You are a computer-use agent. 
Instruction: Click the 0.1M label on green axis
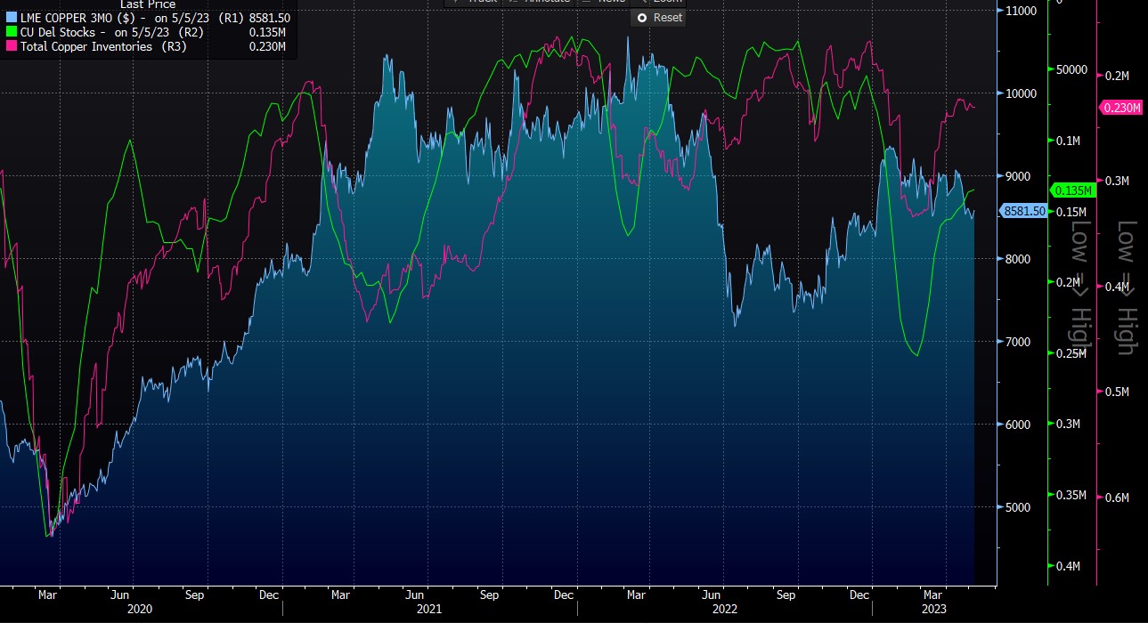1068,141
